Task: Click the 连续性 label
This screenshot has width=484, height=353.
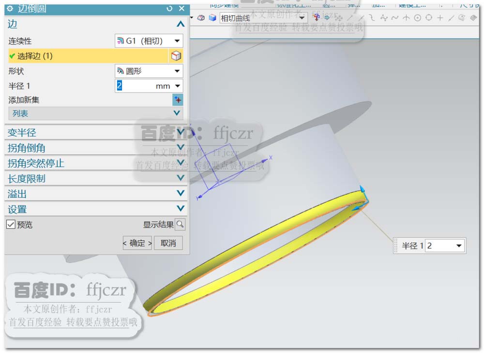Action: (x=20, y=41)
